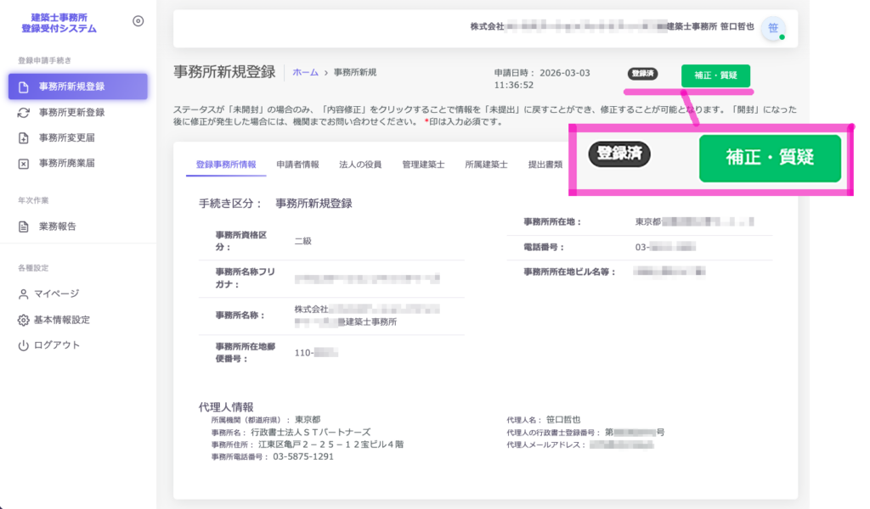Click the 建築士事務所 登録受付システム logo

[x=59, y=23]
